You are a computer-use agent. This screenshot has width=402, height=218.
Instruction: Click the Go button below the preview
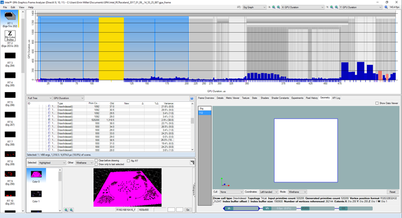point(188,210)
